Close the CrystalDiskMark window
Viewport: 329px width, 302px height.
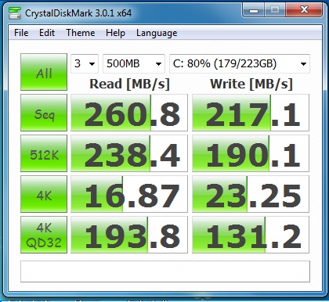(304, 10)
